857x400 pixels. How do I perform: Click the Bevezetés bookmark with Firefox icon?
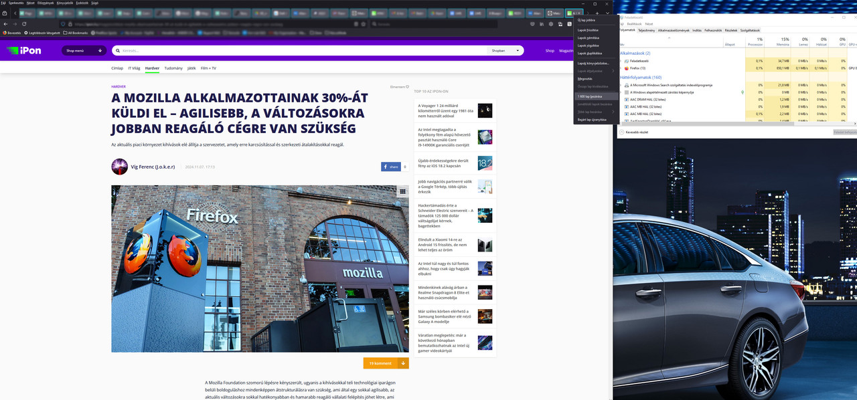pos(12,32)
